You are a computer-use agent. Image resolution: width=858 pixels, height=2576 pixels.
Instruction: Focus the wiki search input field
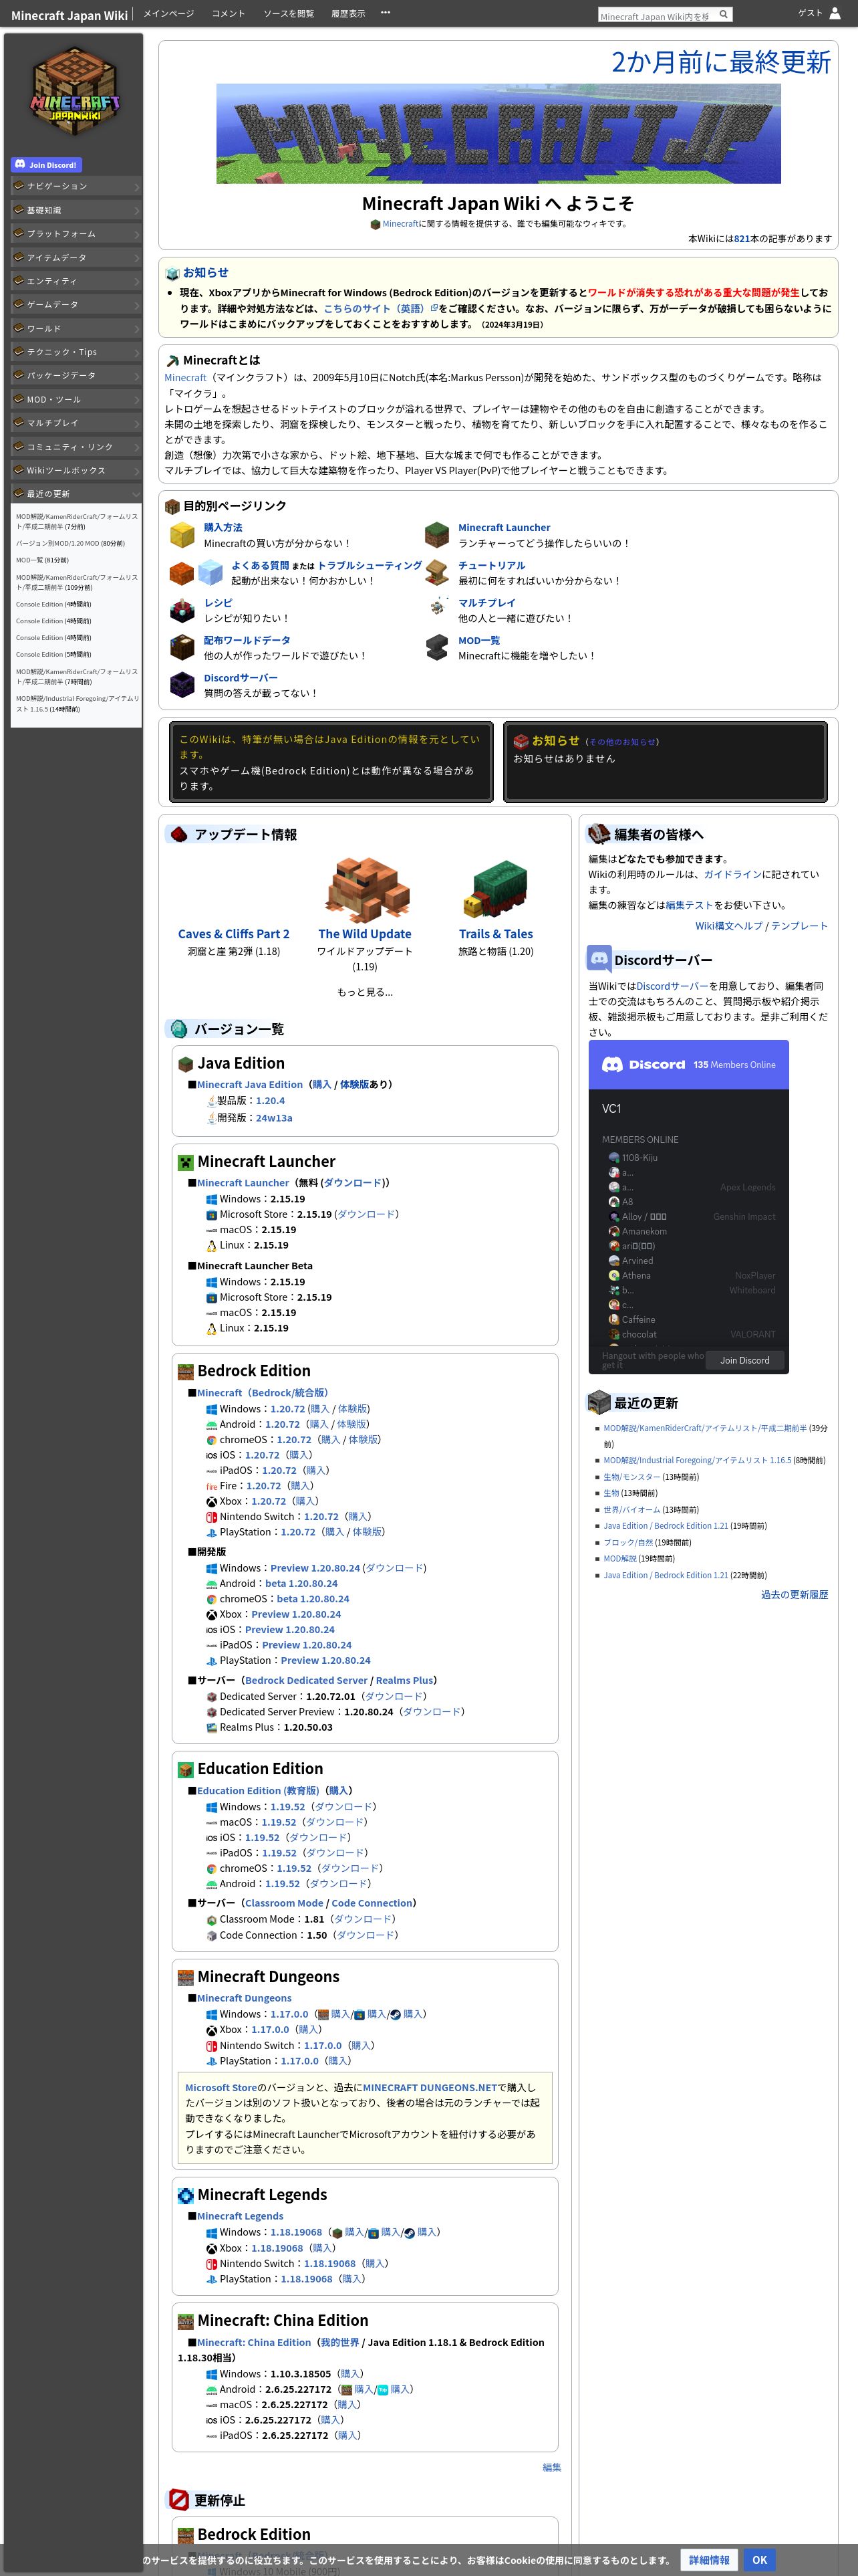click(656, 15)
